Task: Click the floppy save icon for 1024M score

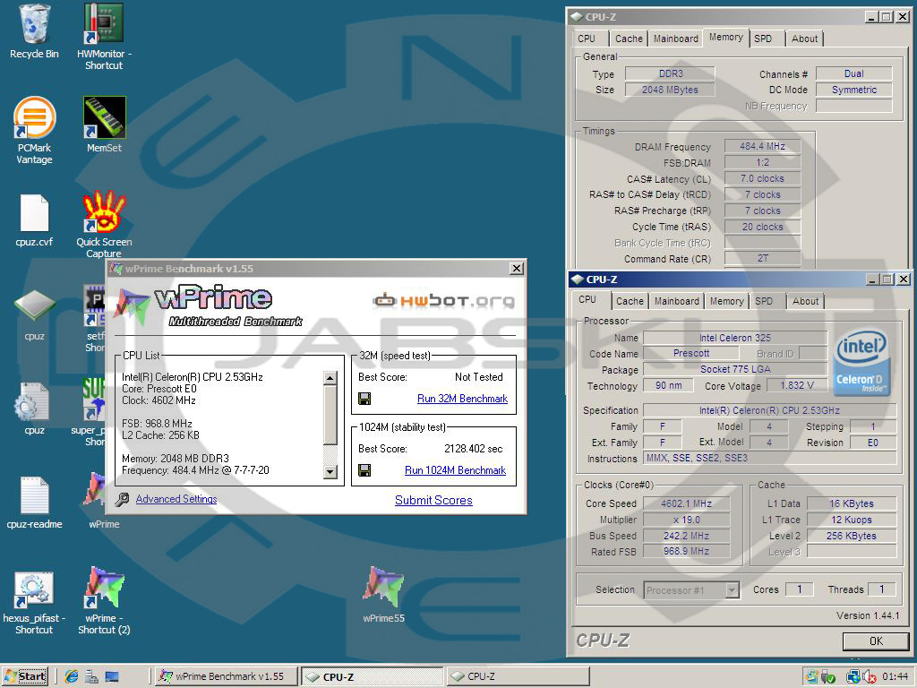Action: coord(364,470)
